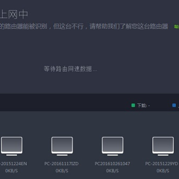
Task: Select the monitor icon above the 20151224EN device
Action: tap(11, 146)
